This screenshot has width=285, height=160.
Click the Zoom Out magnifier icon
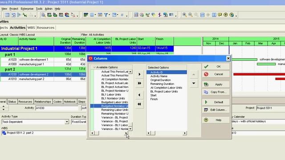click(190, 15)
